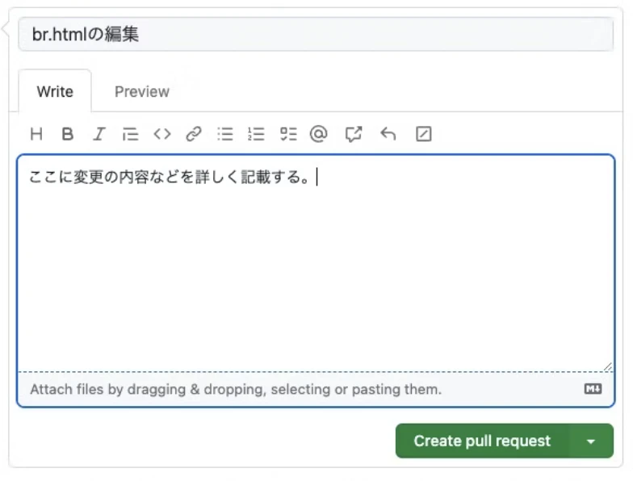633x481 pixels.
Task: Open the Create pull request options dropdown
Action: click(591, 441)
